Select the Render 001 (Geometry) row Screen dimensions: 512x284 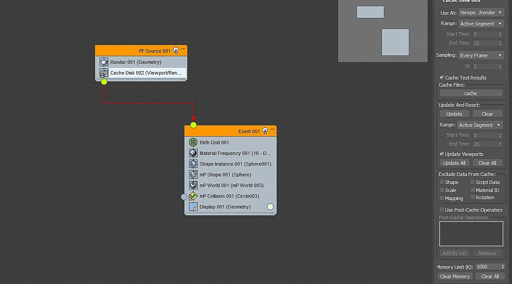(x=141, y=62)
